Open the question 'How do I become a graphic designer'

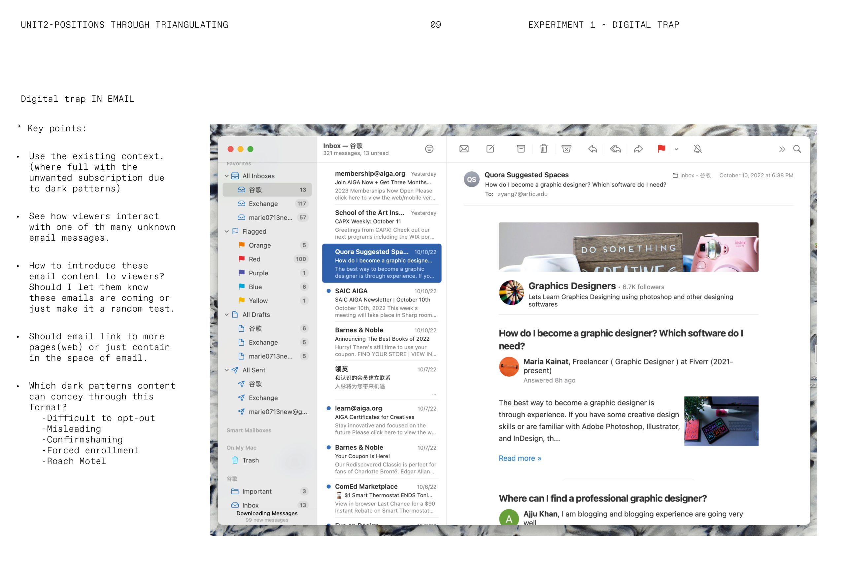(x=621, y=340)
